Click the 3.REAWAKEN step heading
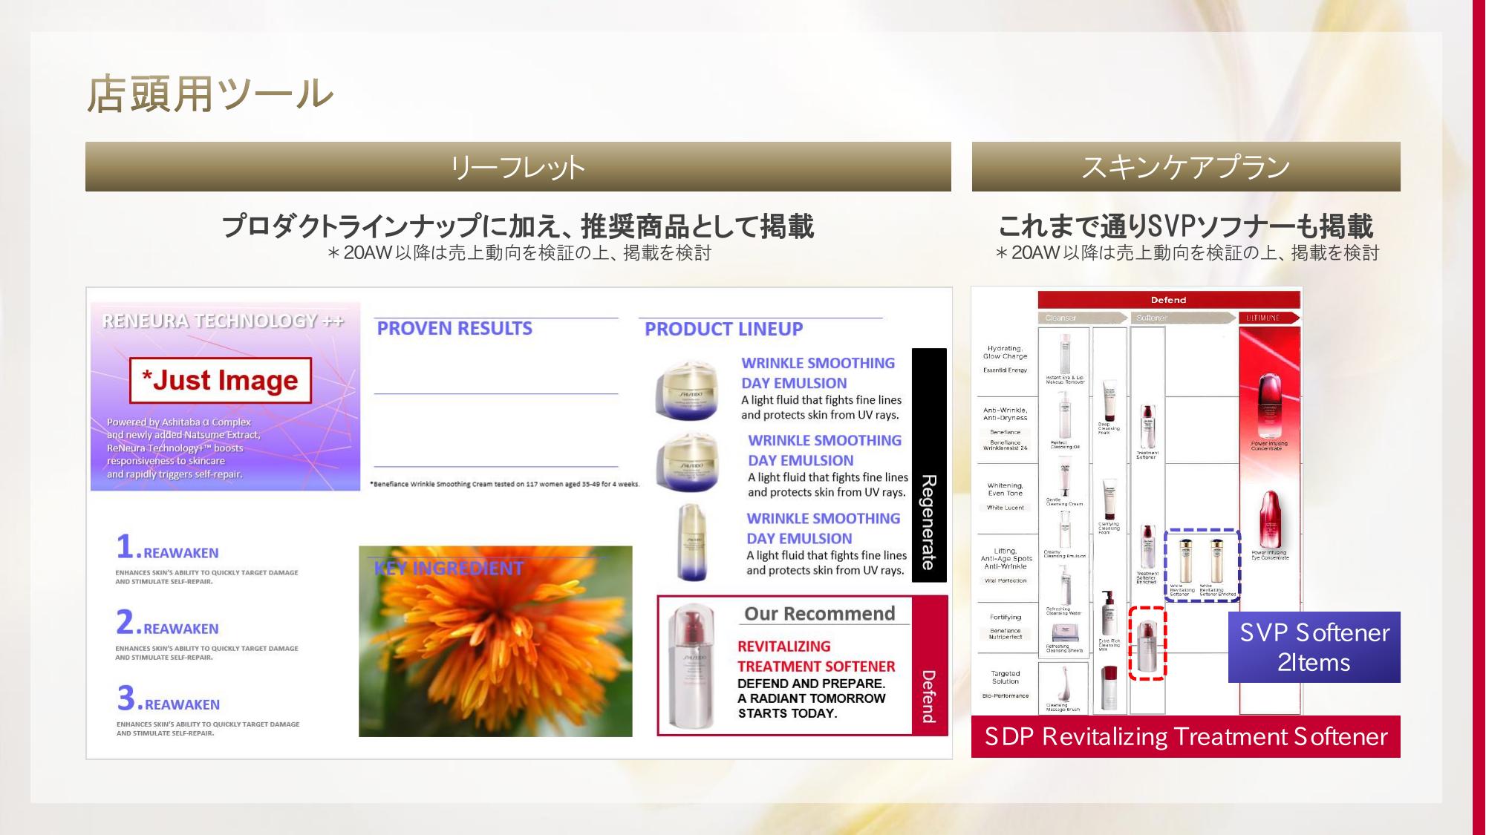The image size is (1486, 835). pos(168,699)
